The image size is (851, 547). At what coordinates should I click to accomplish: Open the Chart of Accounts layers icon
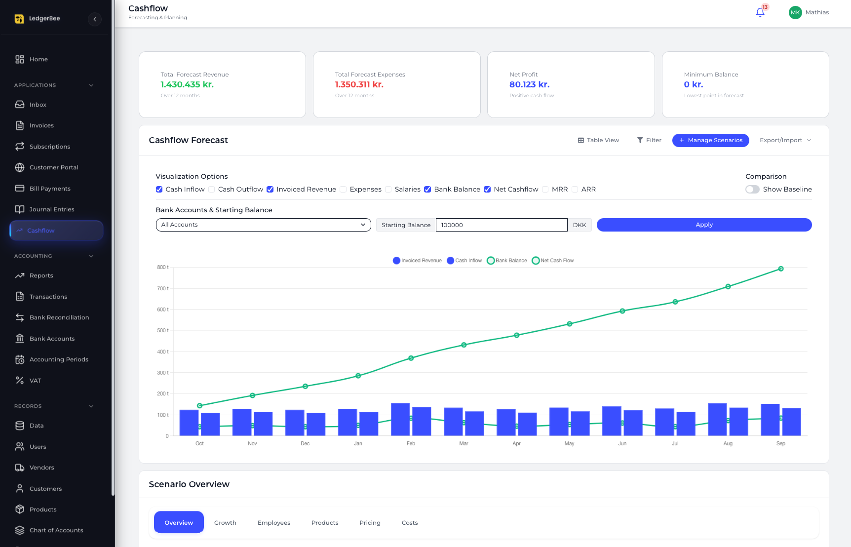point(20,530)
